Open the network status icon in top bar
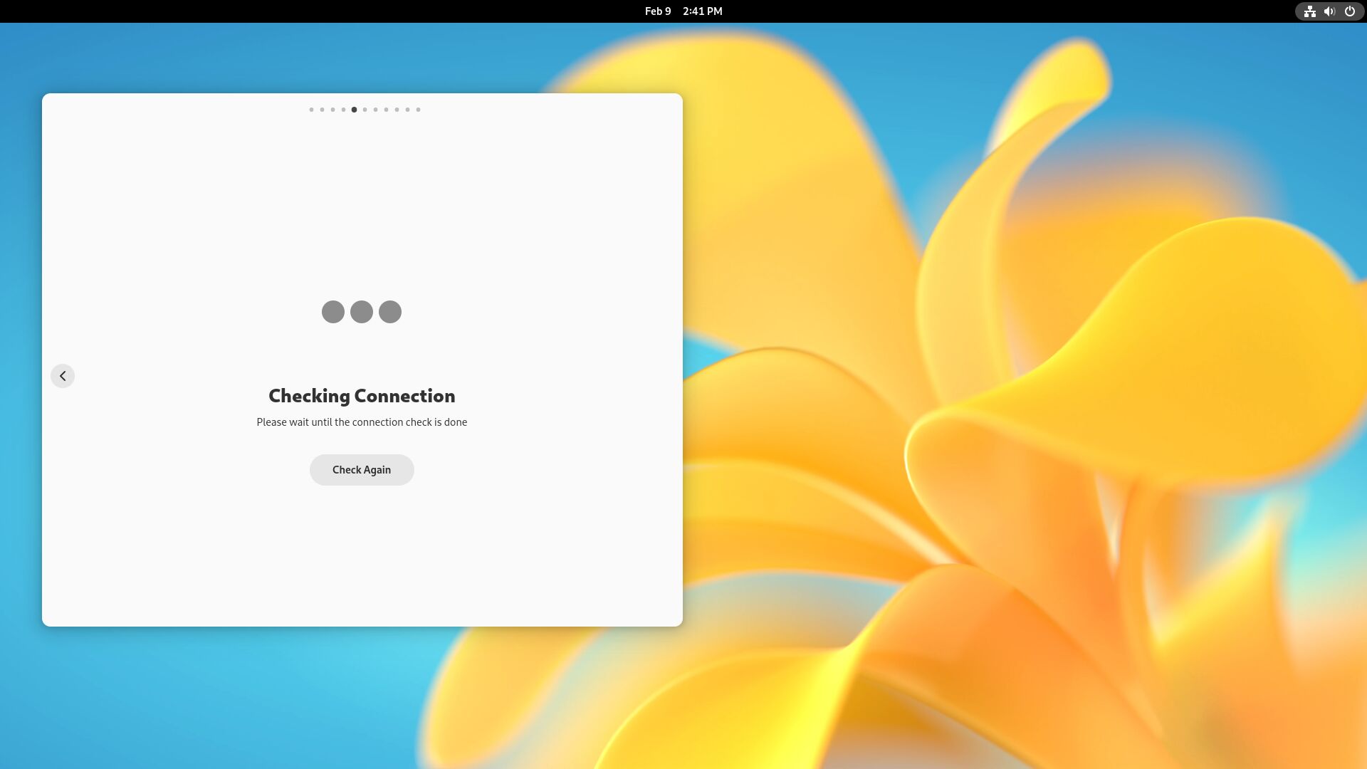The height and width of the screenshot is (769, 1367). [x=1309, y=11]
